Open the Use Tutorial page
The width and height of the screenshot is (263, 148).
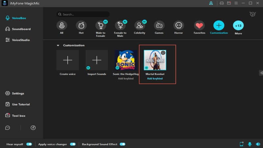pos(17,104)
